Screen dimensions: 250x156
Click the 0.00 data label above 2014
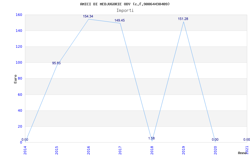coord(25,139)
